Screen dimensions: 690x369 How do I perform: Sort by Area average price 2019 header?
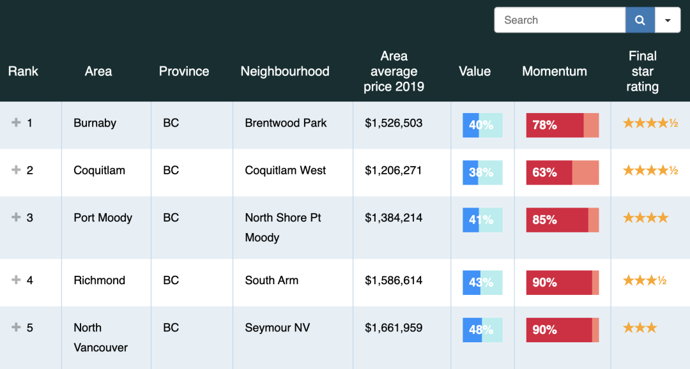tap(394, 72)
